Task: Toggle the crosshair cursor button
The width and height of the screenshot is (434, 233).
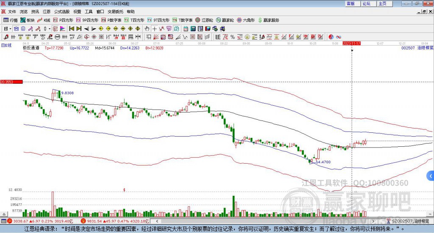Action: click(154, 29)
